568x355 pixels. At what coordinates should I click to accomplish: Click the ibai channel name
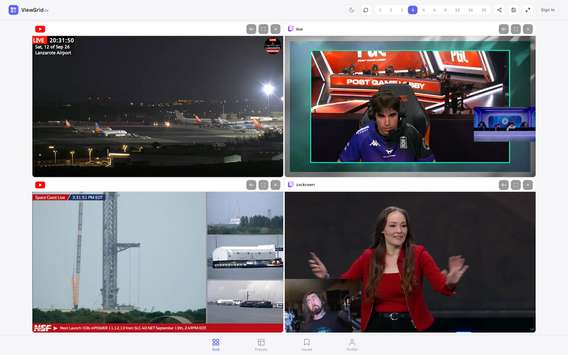[299, 29]
